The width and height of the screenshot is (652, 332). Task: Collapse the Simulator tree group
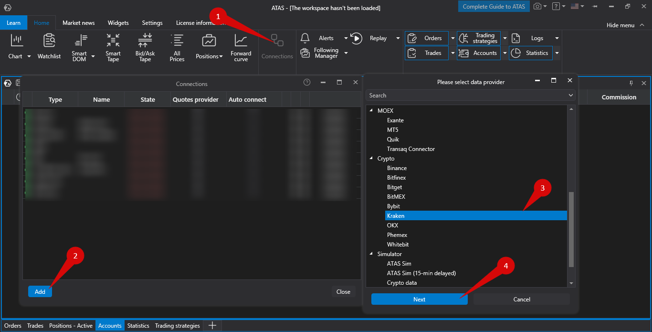point(372,254)
